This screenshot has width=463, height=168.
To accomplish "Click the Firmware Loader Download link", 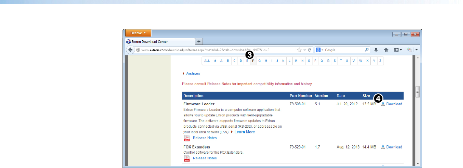I will tap(394, 104).
